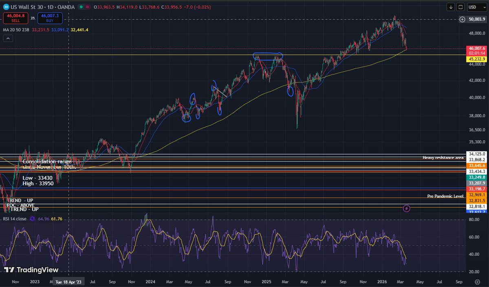
Task: Click the blue MA value 33,091.2
Action: [x=59, y=30]
